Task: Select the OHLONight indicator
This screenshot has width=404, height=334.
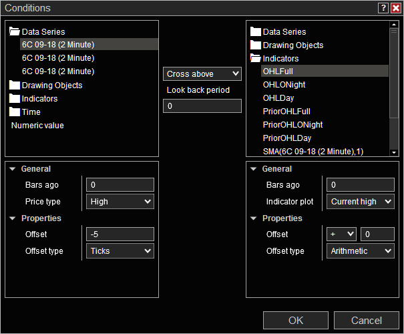Action: click(284, 85)
